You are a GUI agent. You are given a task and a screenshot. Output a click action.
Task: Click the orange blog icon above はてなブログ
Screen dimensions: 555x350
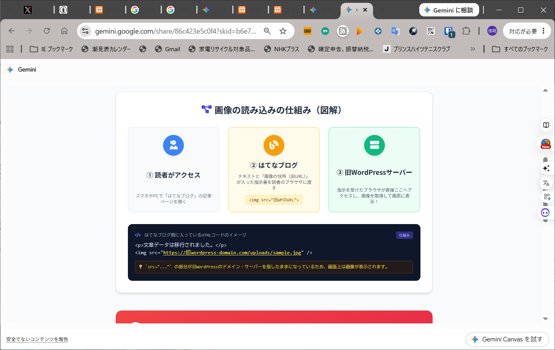(x=274, y=145)
